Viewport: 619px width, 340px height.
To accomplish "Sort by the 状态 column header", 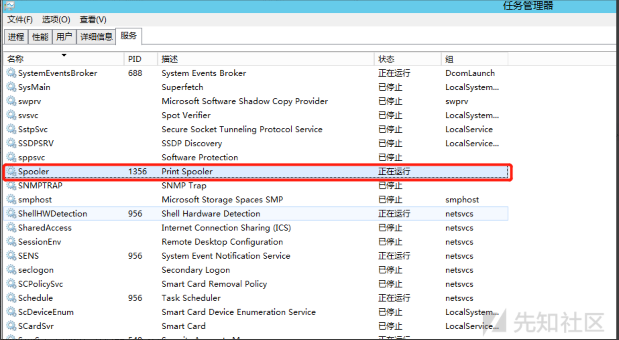I will [386, 59].
